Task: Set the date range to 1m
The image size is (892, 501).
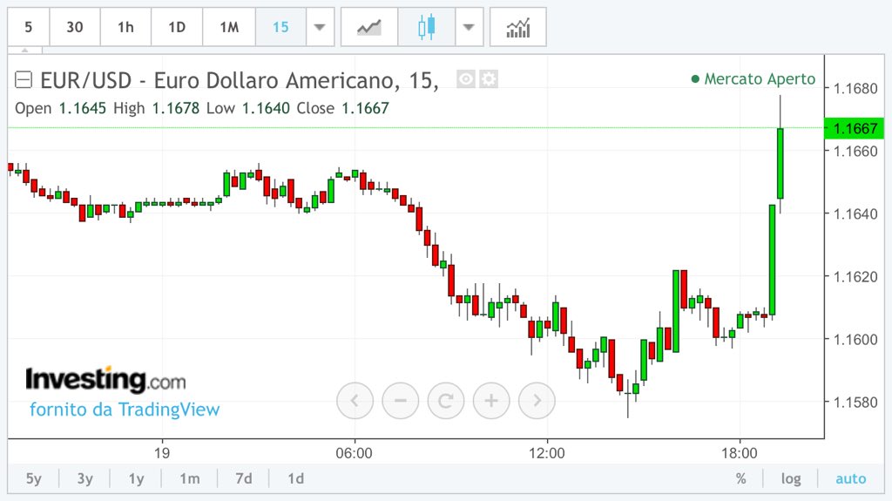Action: click(x=189, y=478)
